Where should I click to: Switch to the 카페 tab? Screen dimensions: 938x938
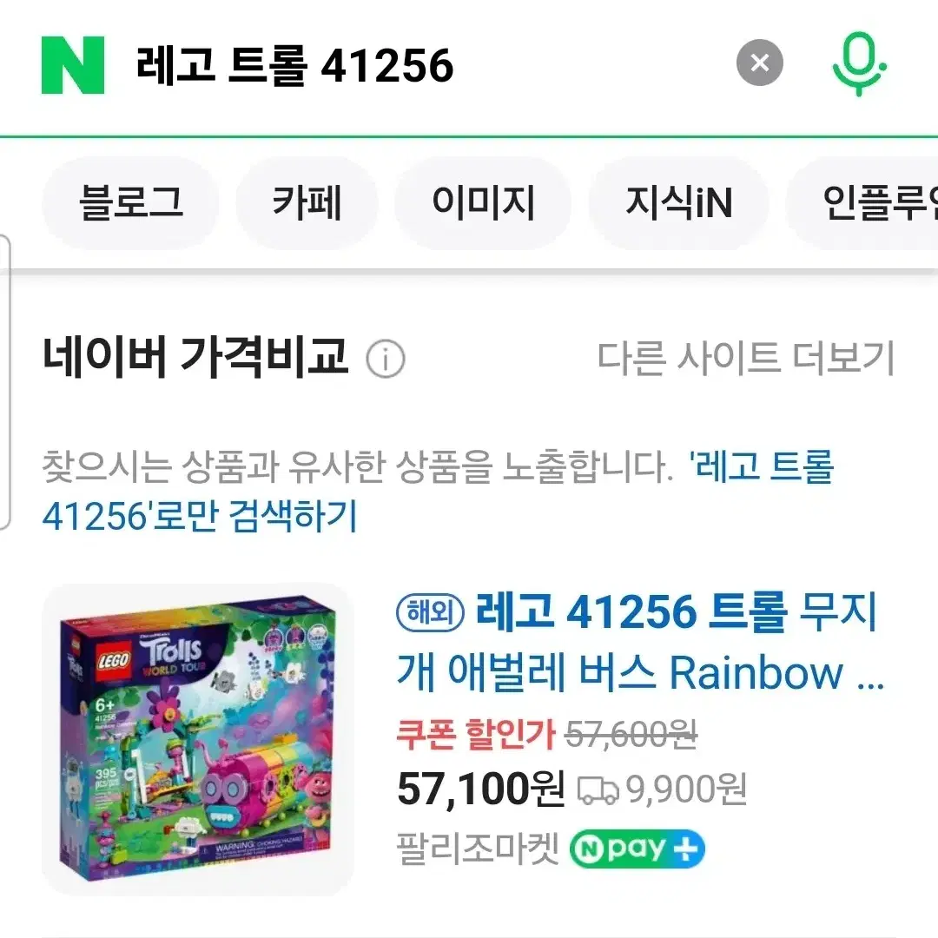click(x=307, y=202)
